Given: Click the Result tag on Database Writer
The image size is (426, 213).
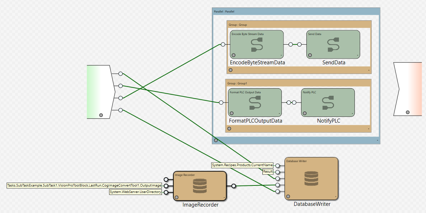Looking at the screenshot, I should 268,172.
